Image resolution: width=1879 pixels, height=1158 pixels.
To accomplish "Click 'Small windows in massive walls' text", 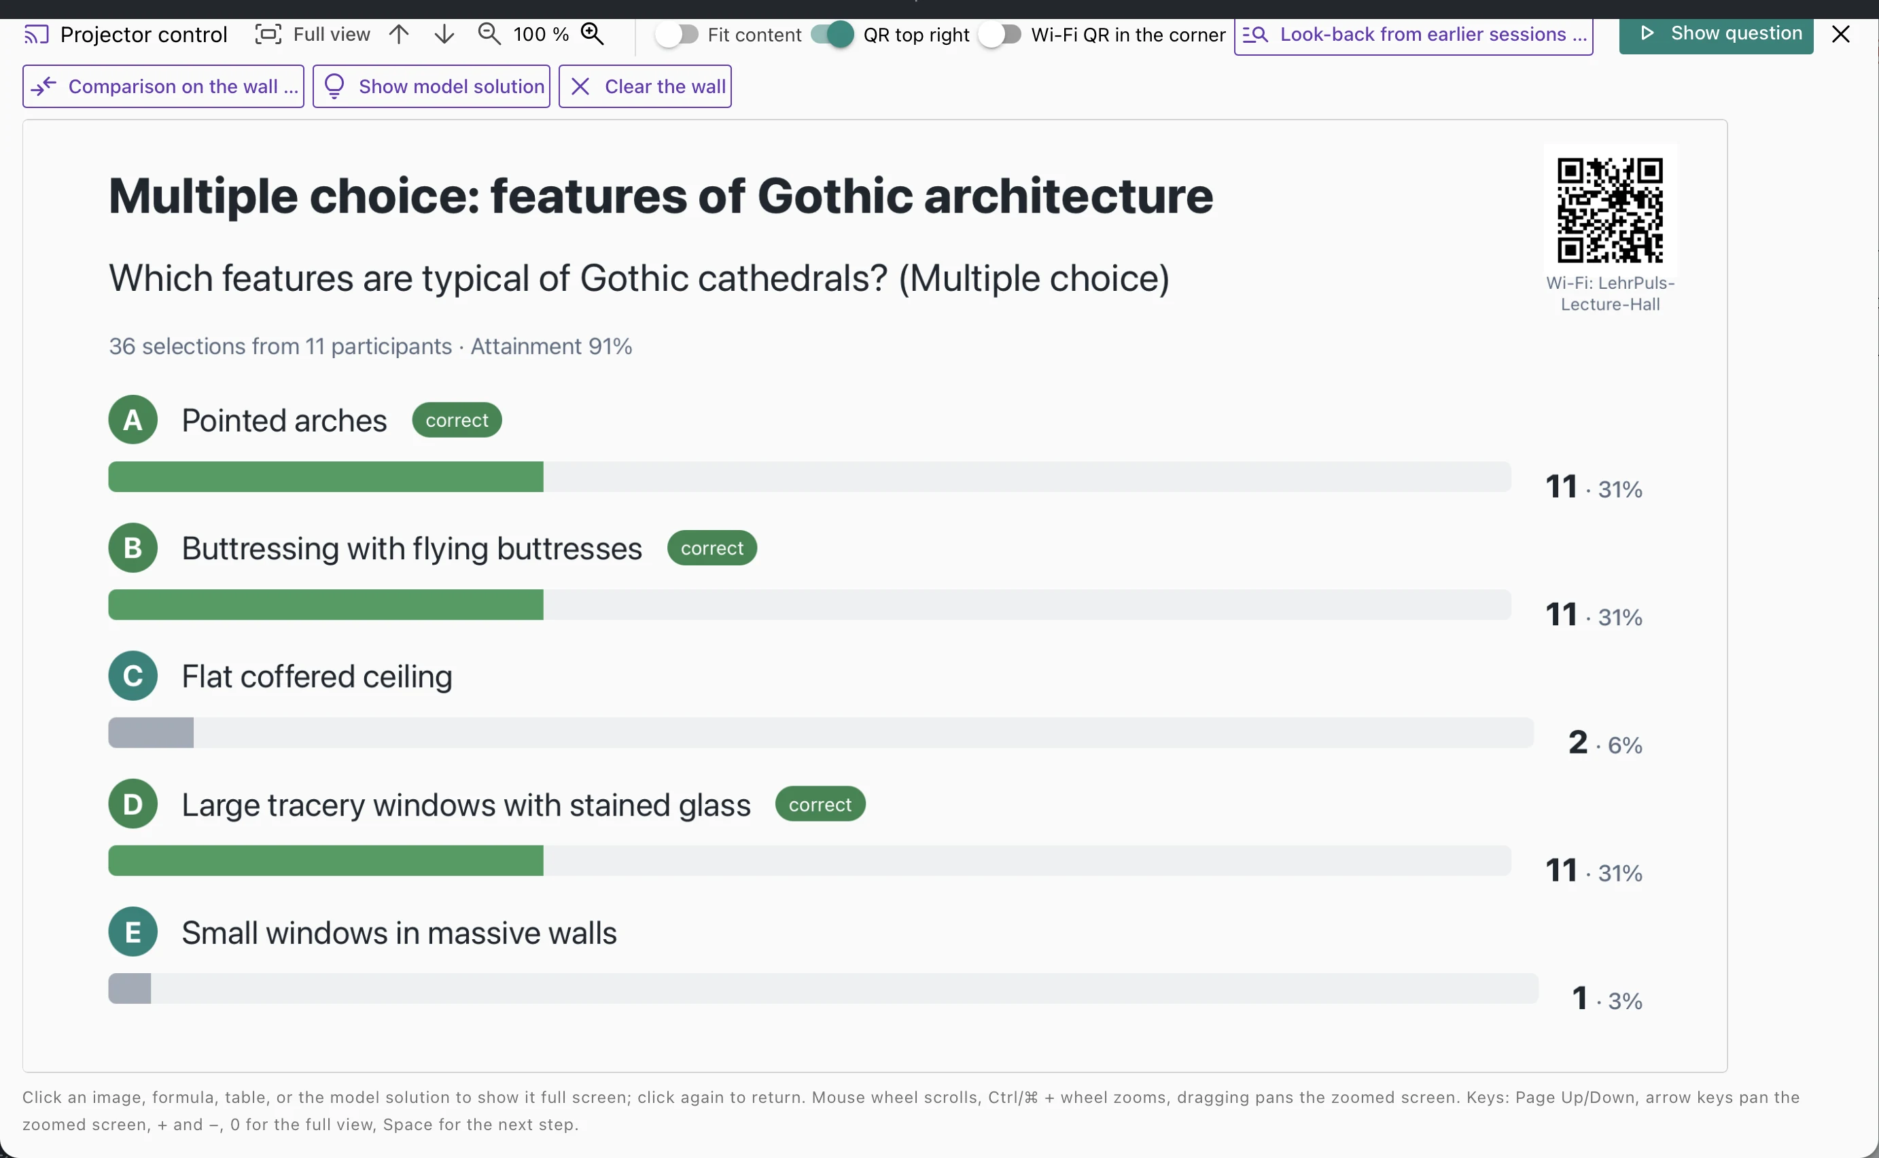I will pos(399,933).
